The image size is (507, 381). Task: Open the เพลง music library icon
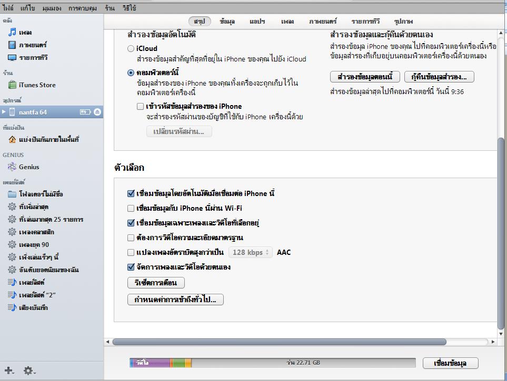[12, 32]
